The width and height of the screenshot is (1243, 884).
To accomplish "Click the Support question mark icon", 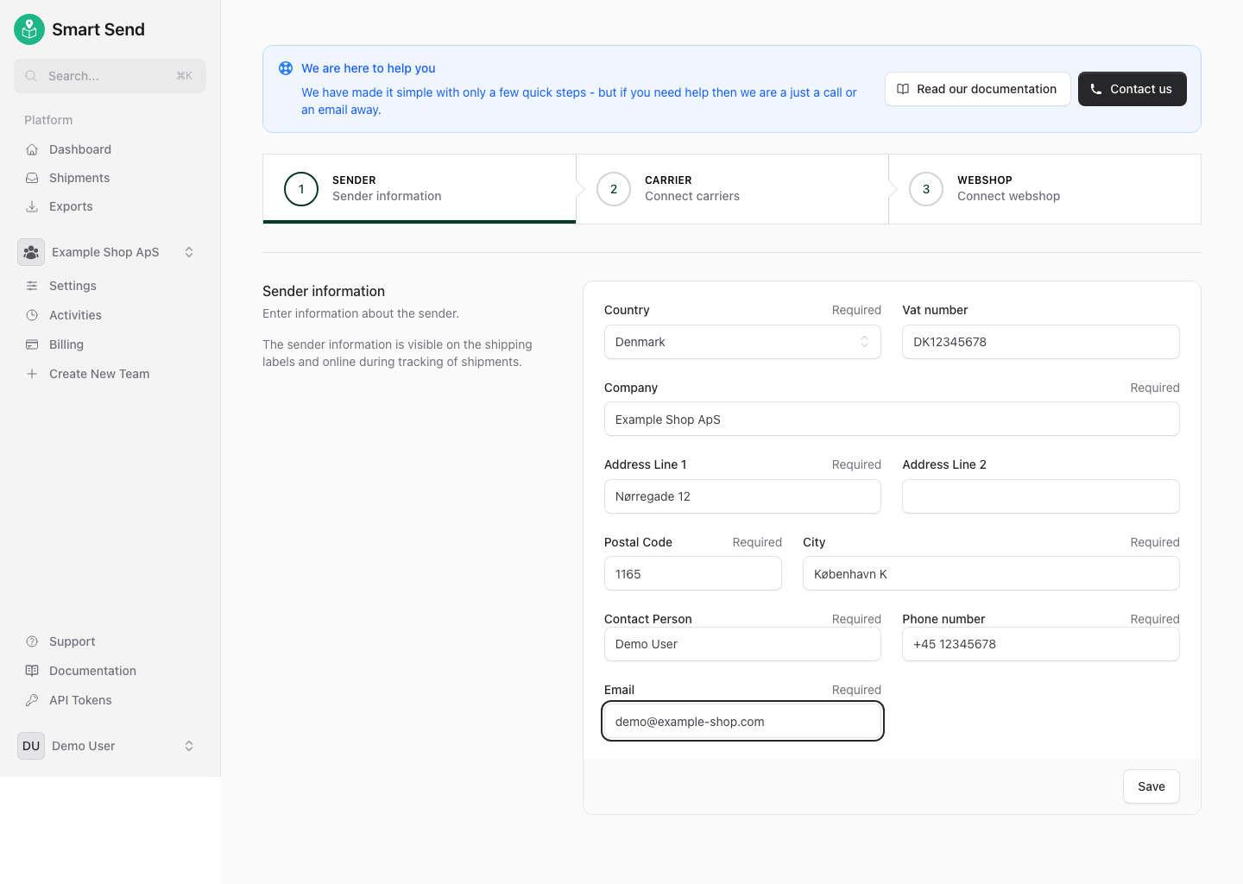I will coord(32,641).
